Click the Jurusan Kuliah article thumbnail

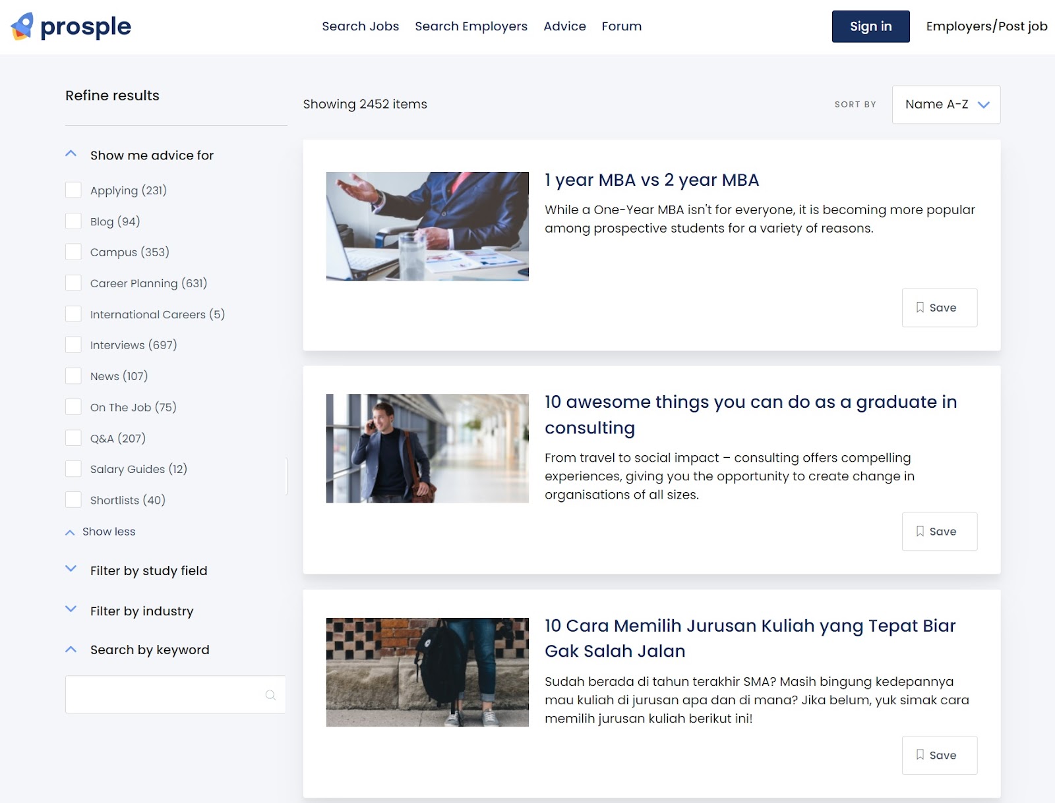(427, 672)
